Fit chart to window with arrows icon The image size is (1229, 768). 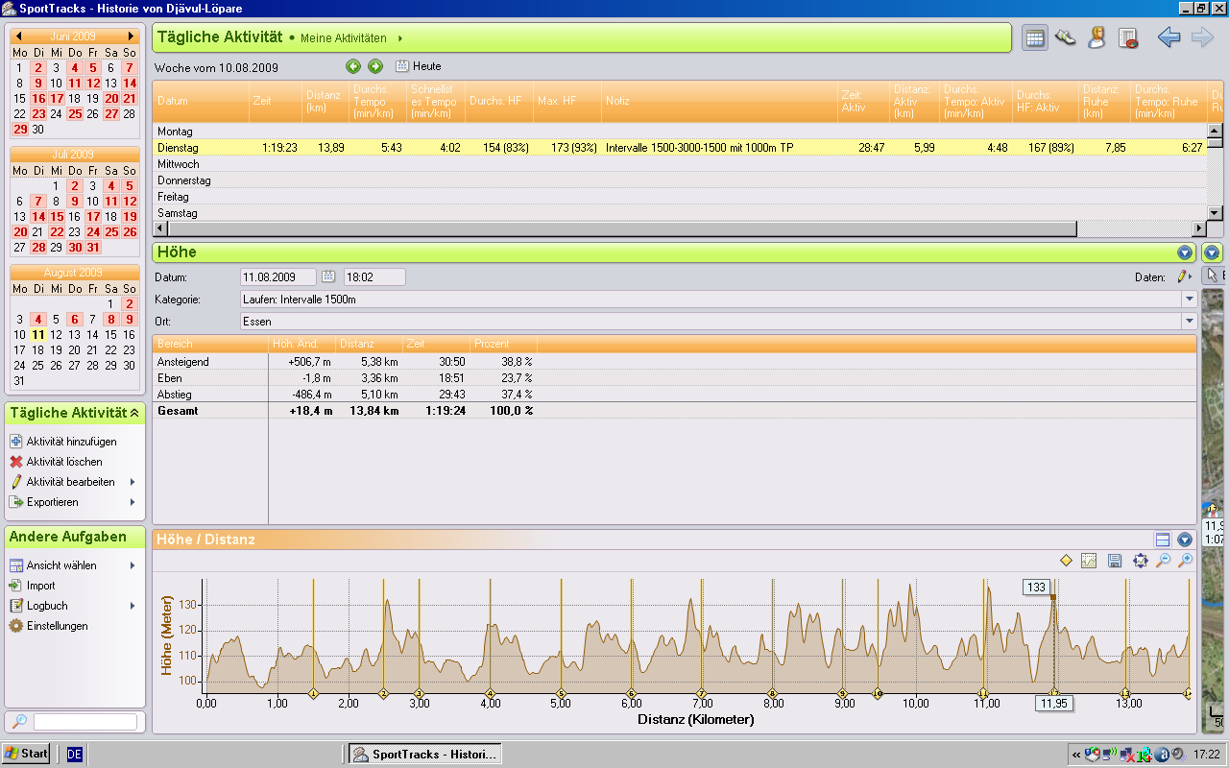[x=1140, y=561]
